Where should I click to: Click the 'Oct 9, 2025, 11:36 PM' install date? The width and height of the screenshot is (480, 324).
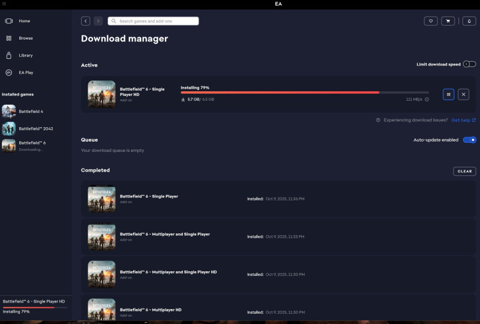click(285, 199)
